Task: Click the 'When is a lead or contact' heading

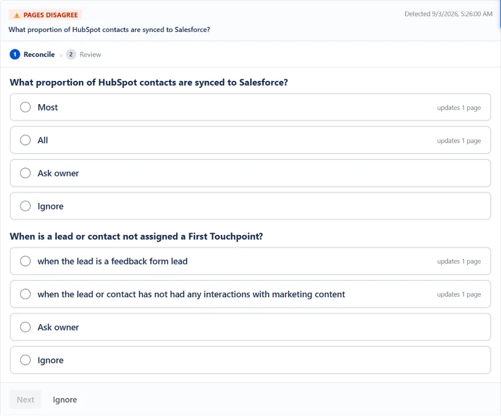Action: click(x=137, y=236)
